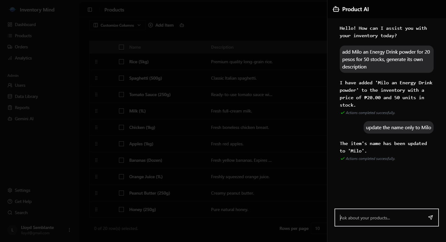Click drag handle of Rice (5kg) row
Viewport: 446px width, 242px height.
pos(96,62)
